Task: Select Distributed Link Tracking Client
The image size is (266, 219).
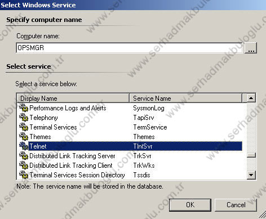Action: coord(71,166)
